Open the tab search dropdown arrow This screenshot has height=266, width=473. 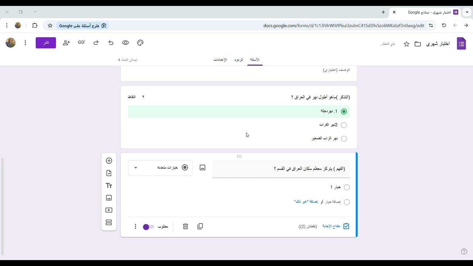[x=467, y=12]
